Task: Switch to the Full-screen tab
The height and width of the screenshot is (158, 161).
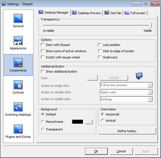Action: 135,13
